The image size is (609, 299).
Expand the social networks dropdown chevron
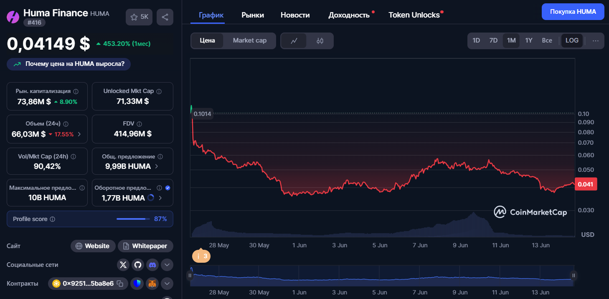[x=167, y=265]
